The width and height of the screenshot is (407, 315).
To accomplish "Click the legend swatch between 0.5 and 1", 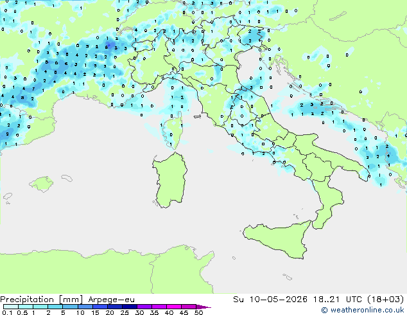I will (x=26, y=307).
